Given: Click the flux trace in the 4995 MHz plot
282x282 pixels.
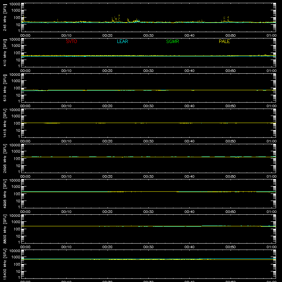Looking at the screenshot, I should point(148,192).
